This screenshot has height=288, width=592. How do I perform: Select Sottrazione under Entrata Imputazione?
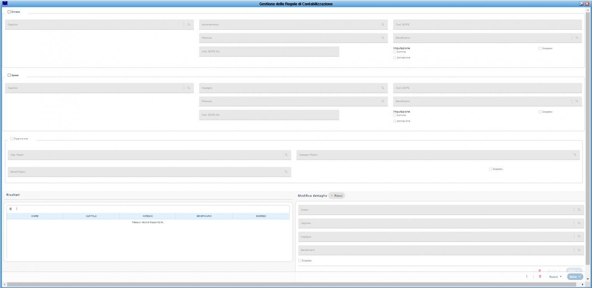[x=395, y=58]
